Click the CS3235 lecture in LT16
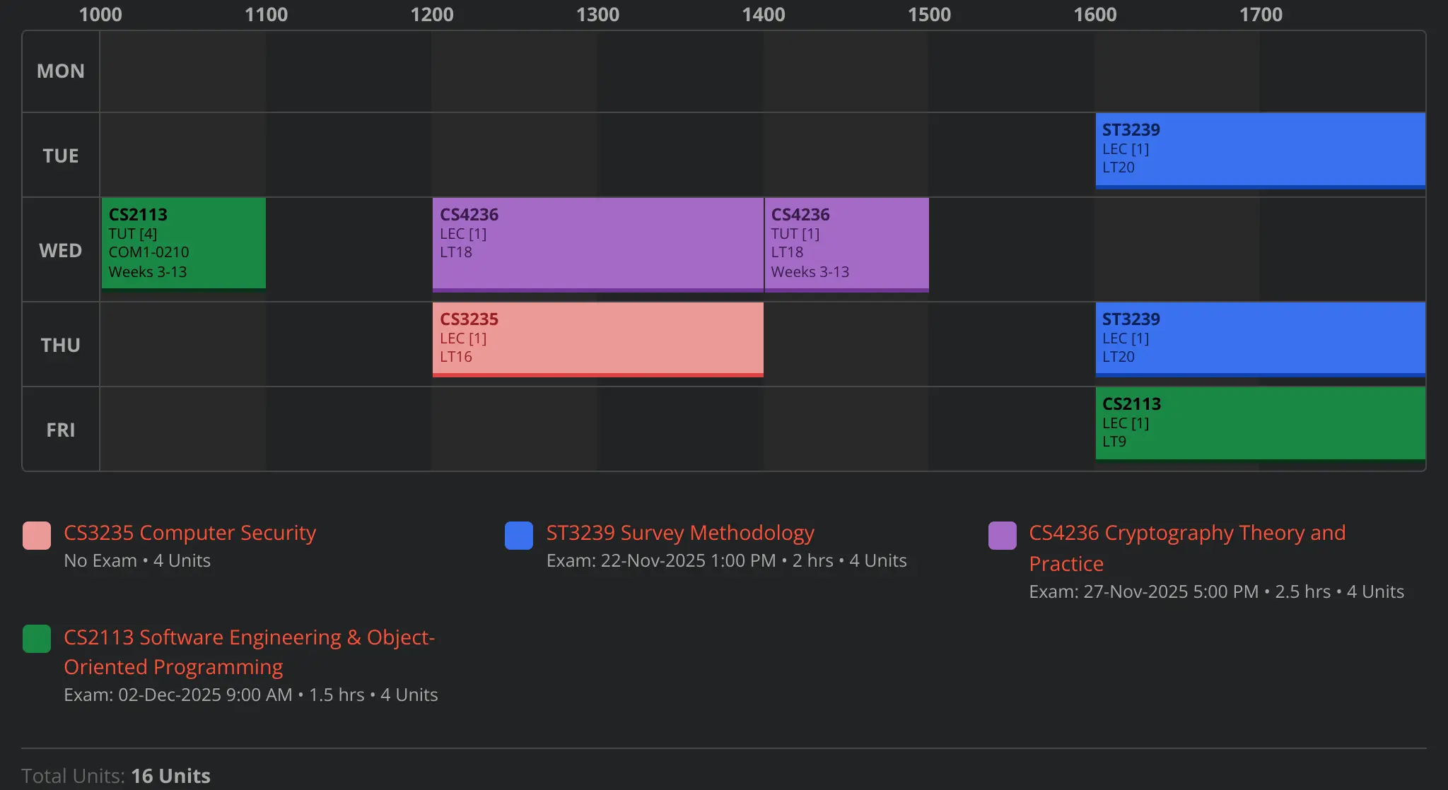This screenshot has height=790, width=1448. pyautogui.click(x=597, y=338)
